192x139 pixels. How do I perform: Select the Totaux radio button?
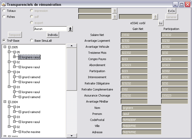coord(4,11)
